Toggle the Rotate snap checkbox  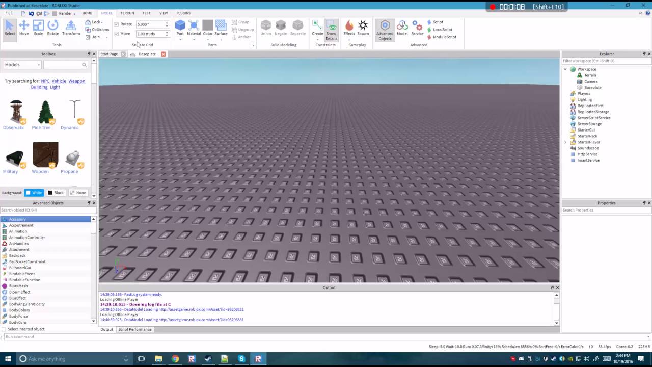tap(117, 24)
